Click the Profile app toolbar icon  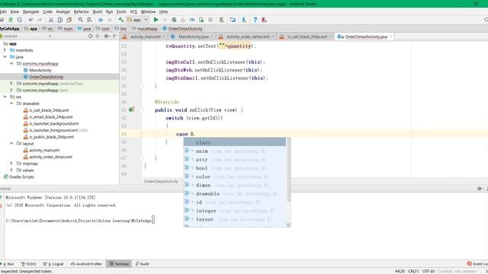pos(192,20)
